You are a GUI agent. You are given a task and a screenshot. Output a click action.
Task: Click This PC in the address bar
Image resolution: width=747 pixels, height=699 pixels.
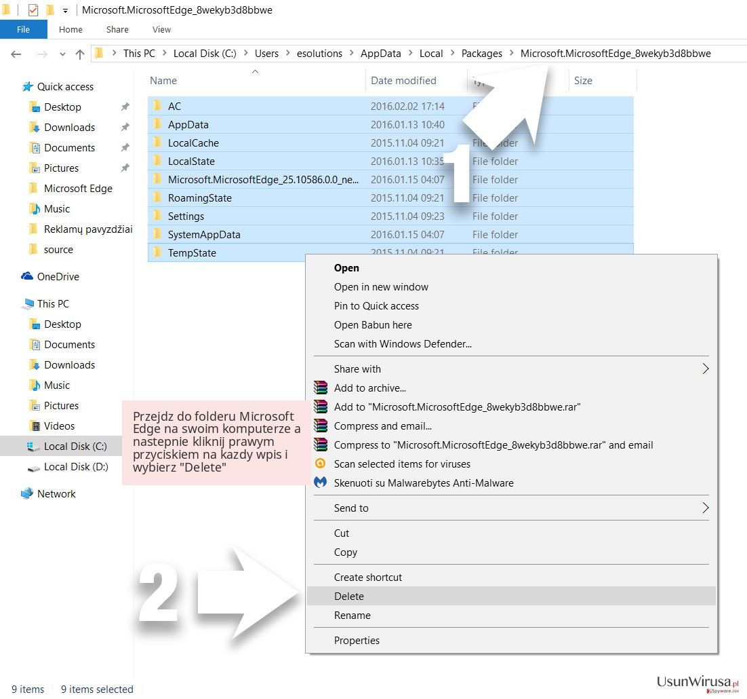coord(139,54)
